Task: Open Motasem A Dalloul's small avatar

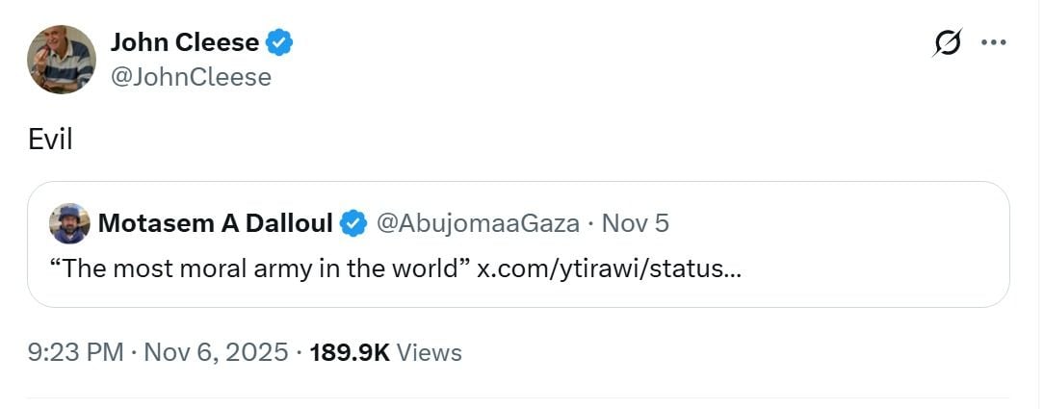Action: (69, 223)
